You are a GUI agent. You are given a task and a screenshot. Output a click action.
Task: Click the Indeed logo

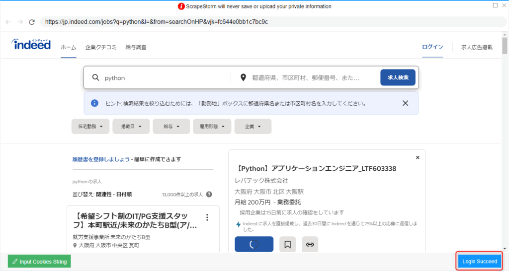tap(31, 44)
